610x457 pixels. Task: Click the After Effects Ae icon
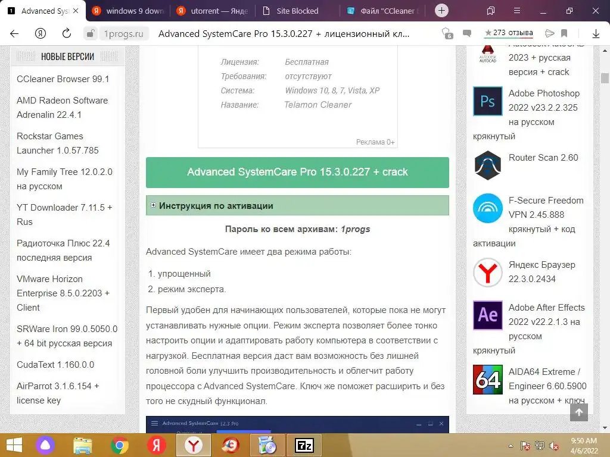(x=487, y=315)
